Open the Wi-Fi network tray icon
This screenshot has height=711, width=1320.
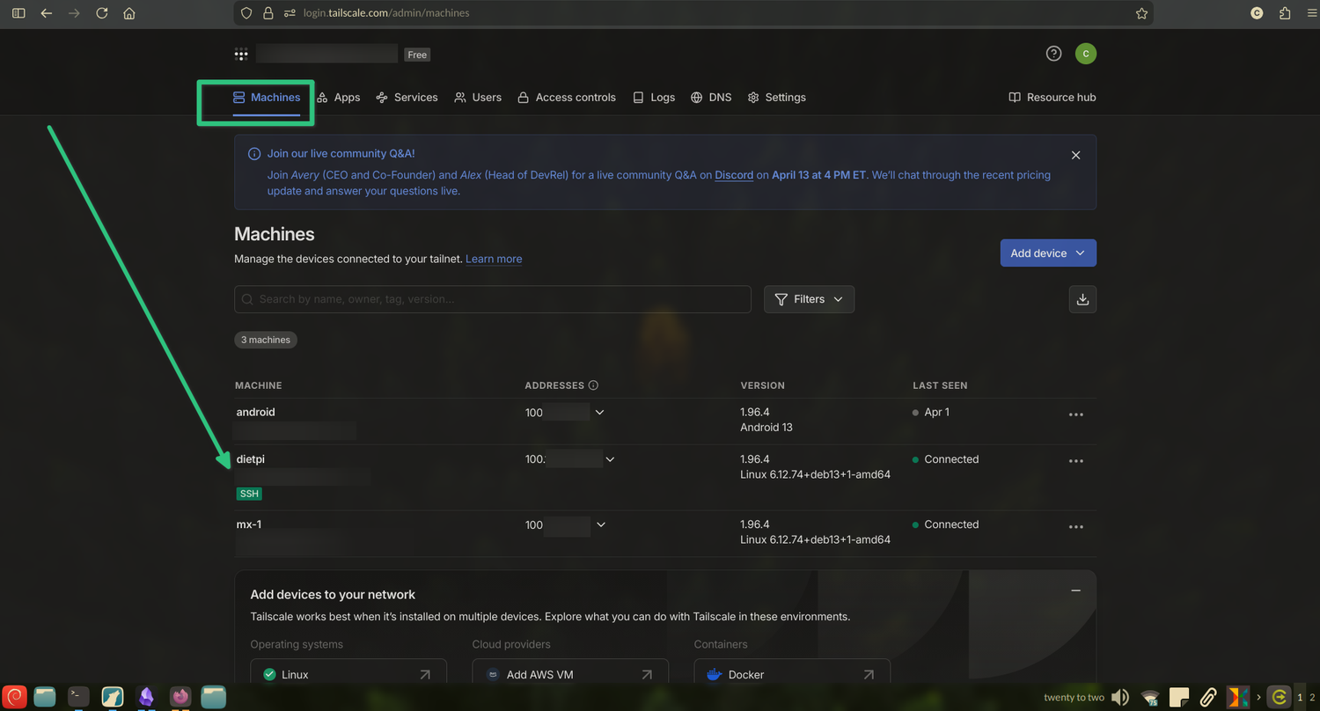[x=1149, y=698]
